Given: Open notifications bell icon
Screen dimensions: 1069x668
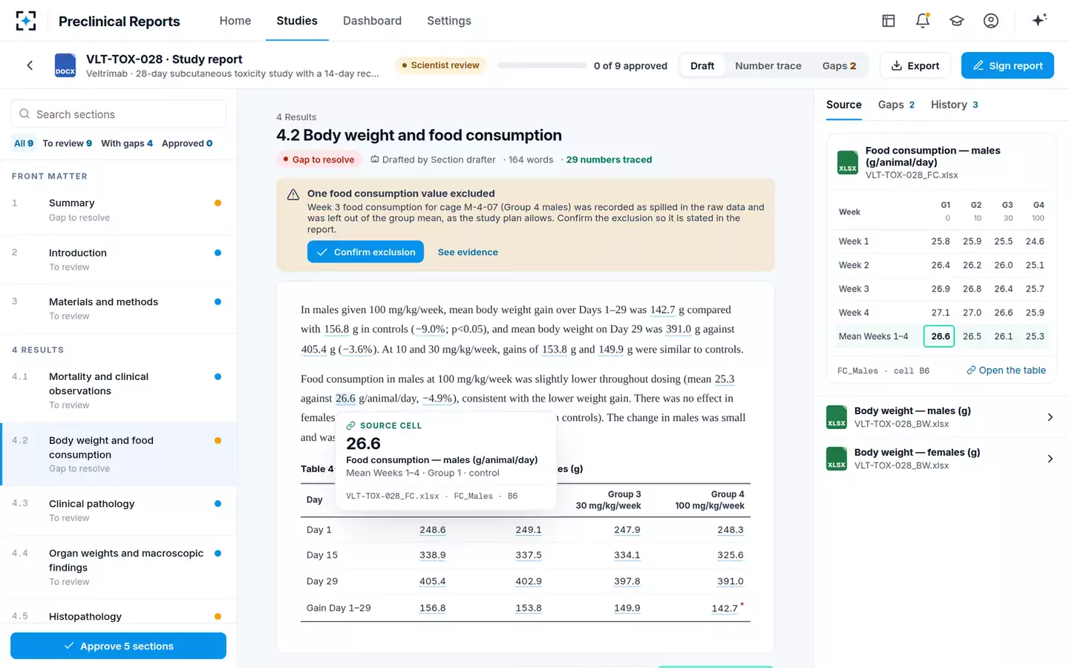Looking at the screenshot, I should click(x=923, y=21).
